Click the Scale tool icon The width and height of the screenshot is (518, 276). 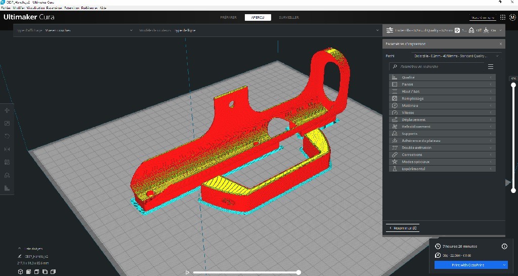7,123
